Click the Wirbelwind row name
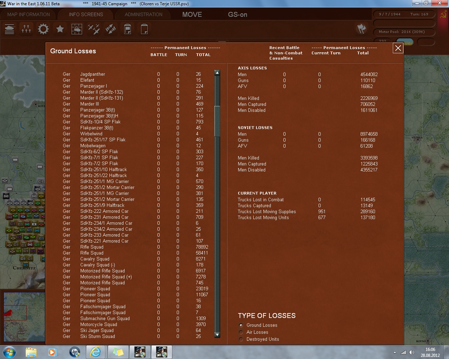 click(x=91, y=134)
